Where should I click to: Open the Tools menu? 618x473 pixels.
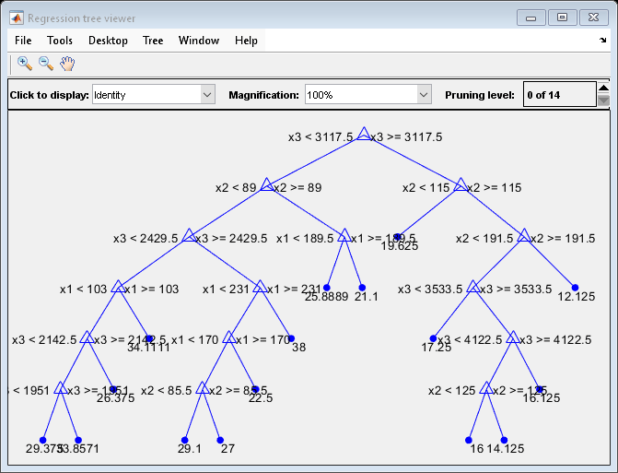pos(60,41)
